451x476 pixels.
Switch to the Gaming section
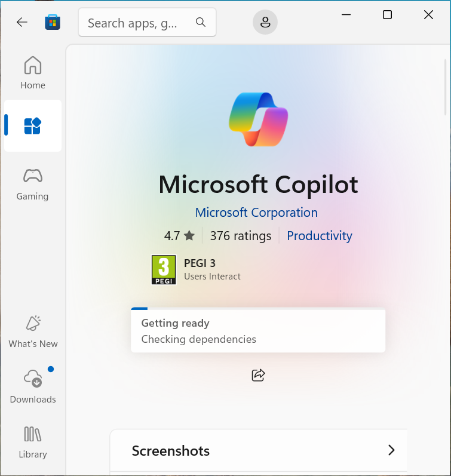pos(33,184)
